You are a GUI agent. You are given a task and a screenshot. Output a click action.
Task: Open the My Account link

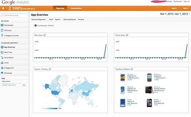(178, 2)
